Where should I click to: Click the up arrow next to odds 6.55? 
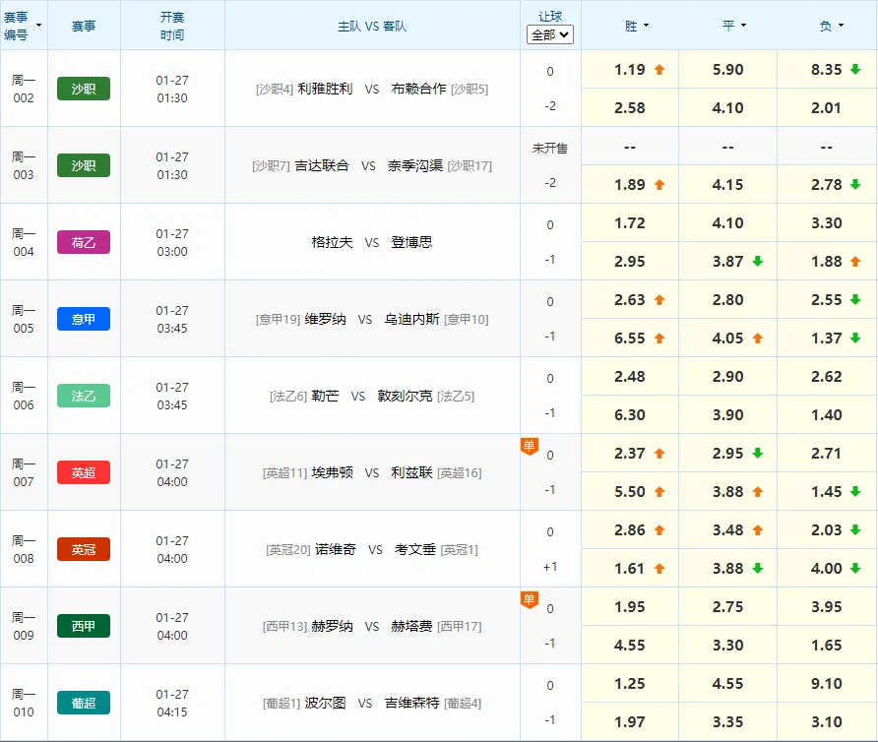(657, 338)
